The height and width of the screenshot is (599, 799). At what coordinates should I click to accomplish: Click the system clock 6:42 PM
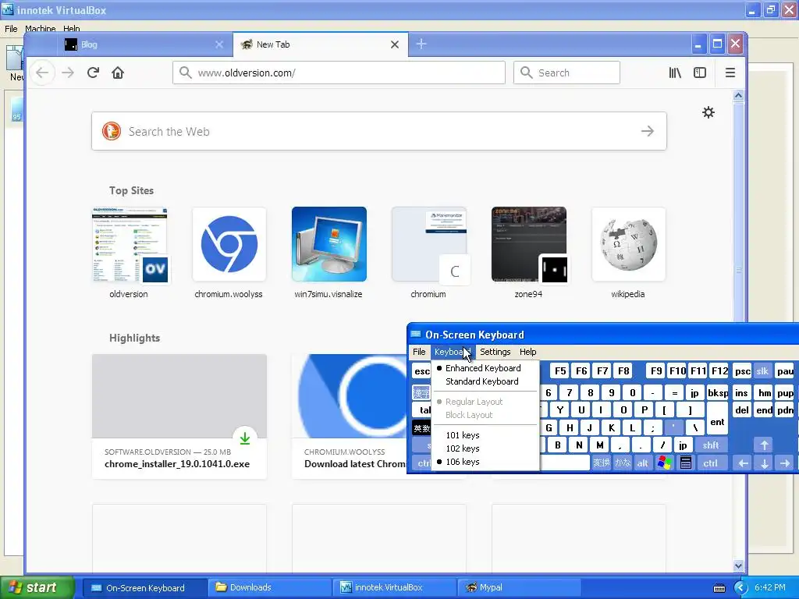tap(769, 588)
